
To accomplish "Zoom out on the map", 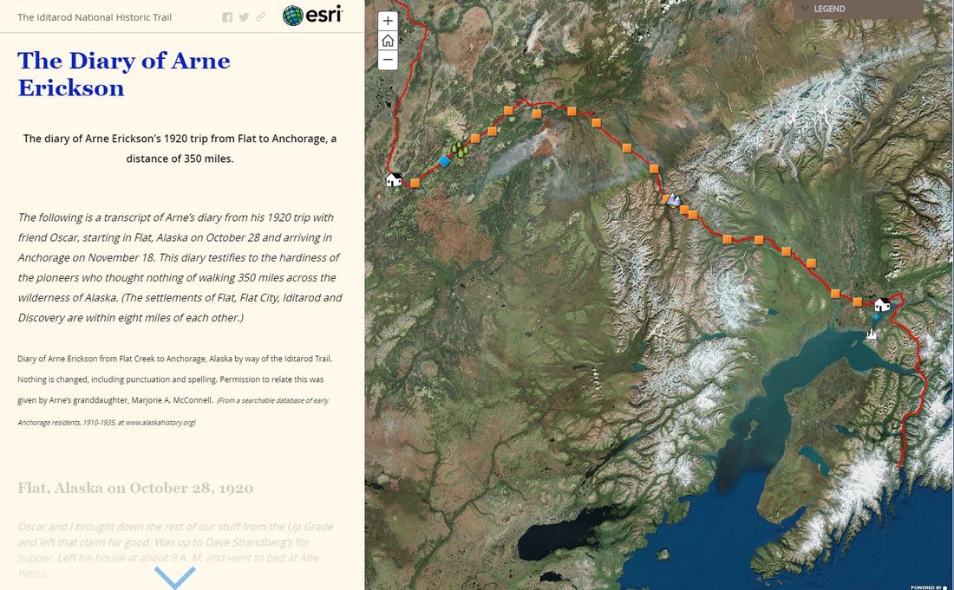I will (388, 60).
